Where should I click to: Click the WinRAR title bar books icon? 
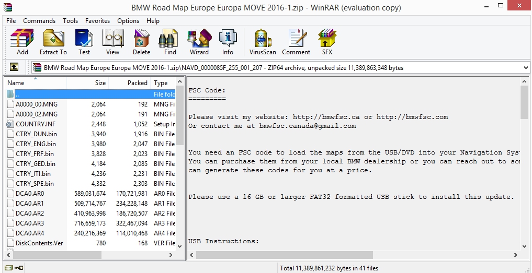[7, 7]
